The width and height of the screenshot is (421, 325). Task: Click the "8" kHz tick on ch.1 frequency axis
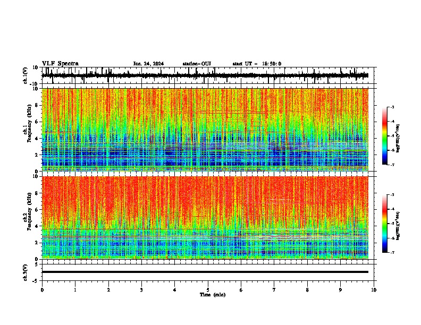click(x=37, y=105)
